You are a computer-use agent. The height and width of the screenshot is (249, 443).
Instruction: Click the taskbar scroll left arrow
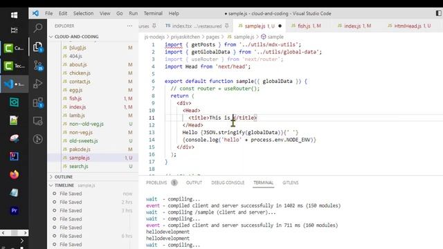3,233
